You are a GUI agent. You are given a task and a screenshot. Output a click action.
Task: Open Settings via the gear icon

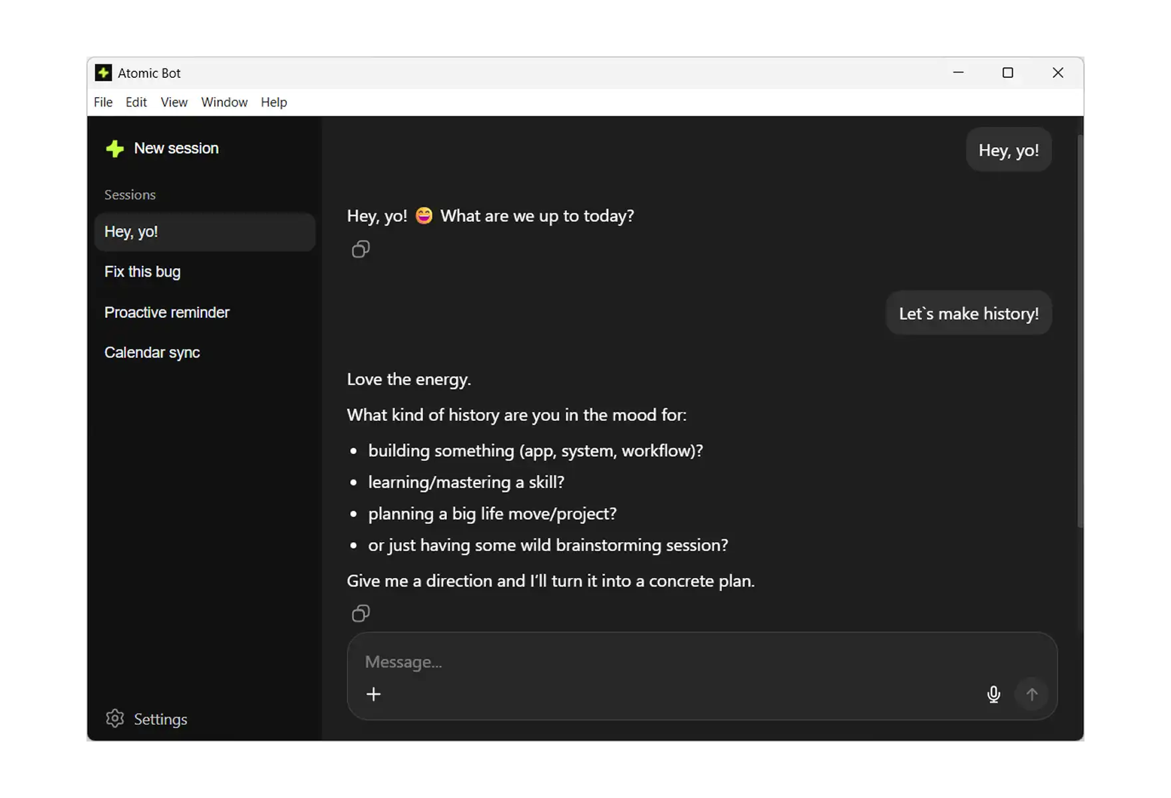coord(114,718)
